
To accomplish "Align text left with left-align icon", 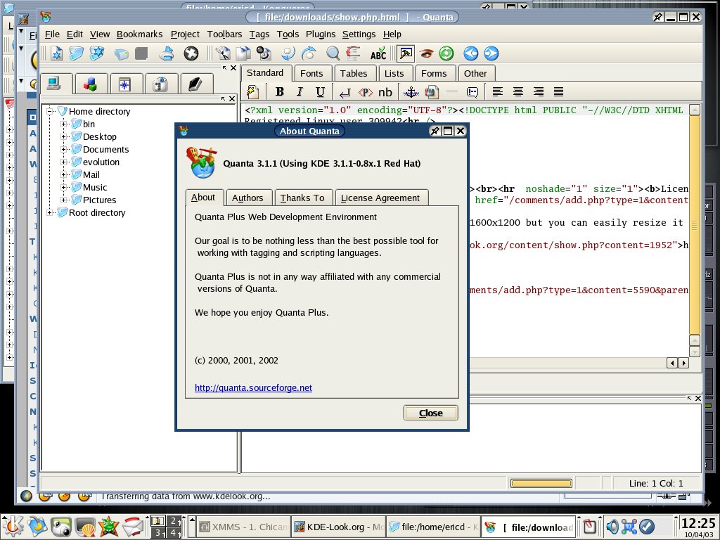I will [x=497, y=92].
